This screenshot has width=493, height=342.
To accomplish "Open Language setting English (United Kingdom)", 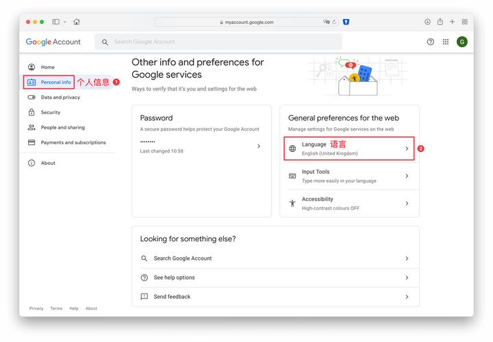I will [x=349, y=148].
